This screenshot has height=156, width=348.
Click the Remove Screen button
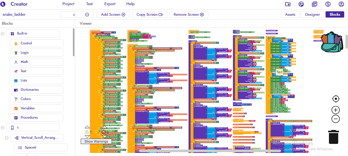coord(189,14)
